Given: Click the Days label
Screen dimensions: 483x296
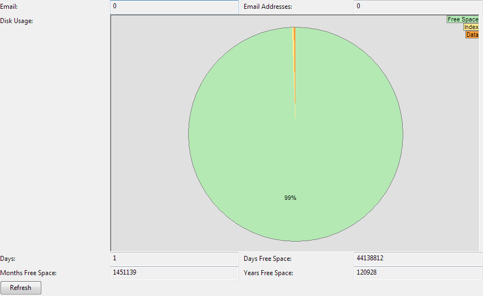Looking at the screenshot, I should point(8,259).
